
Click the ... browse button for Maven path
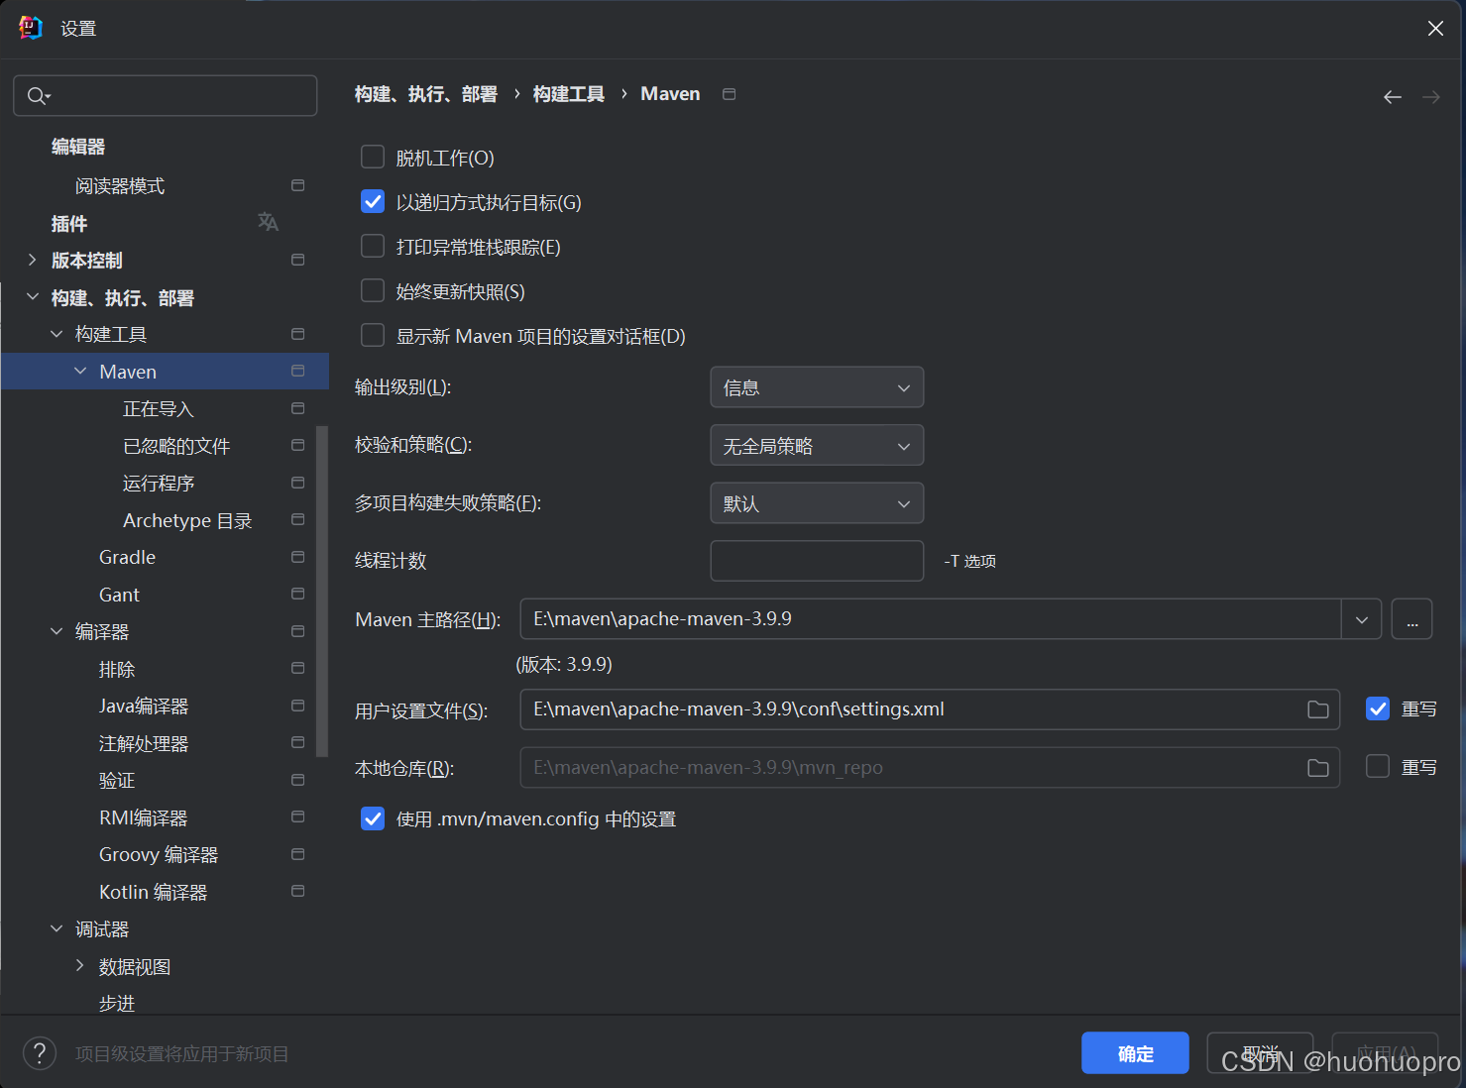[1411, 619]
